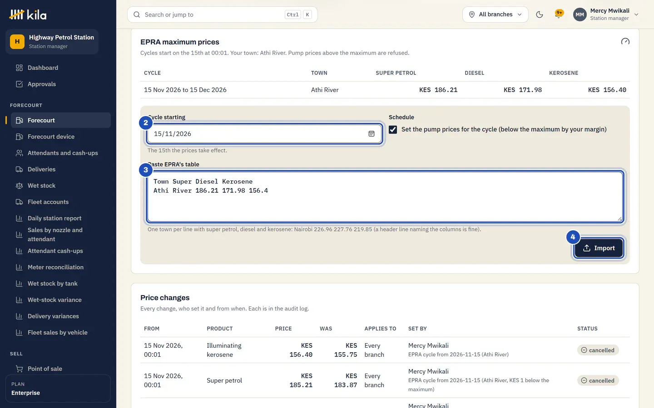Click the Import button
Screen dimensions: 654x408
[599, 248]
